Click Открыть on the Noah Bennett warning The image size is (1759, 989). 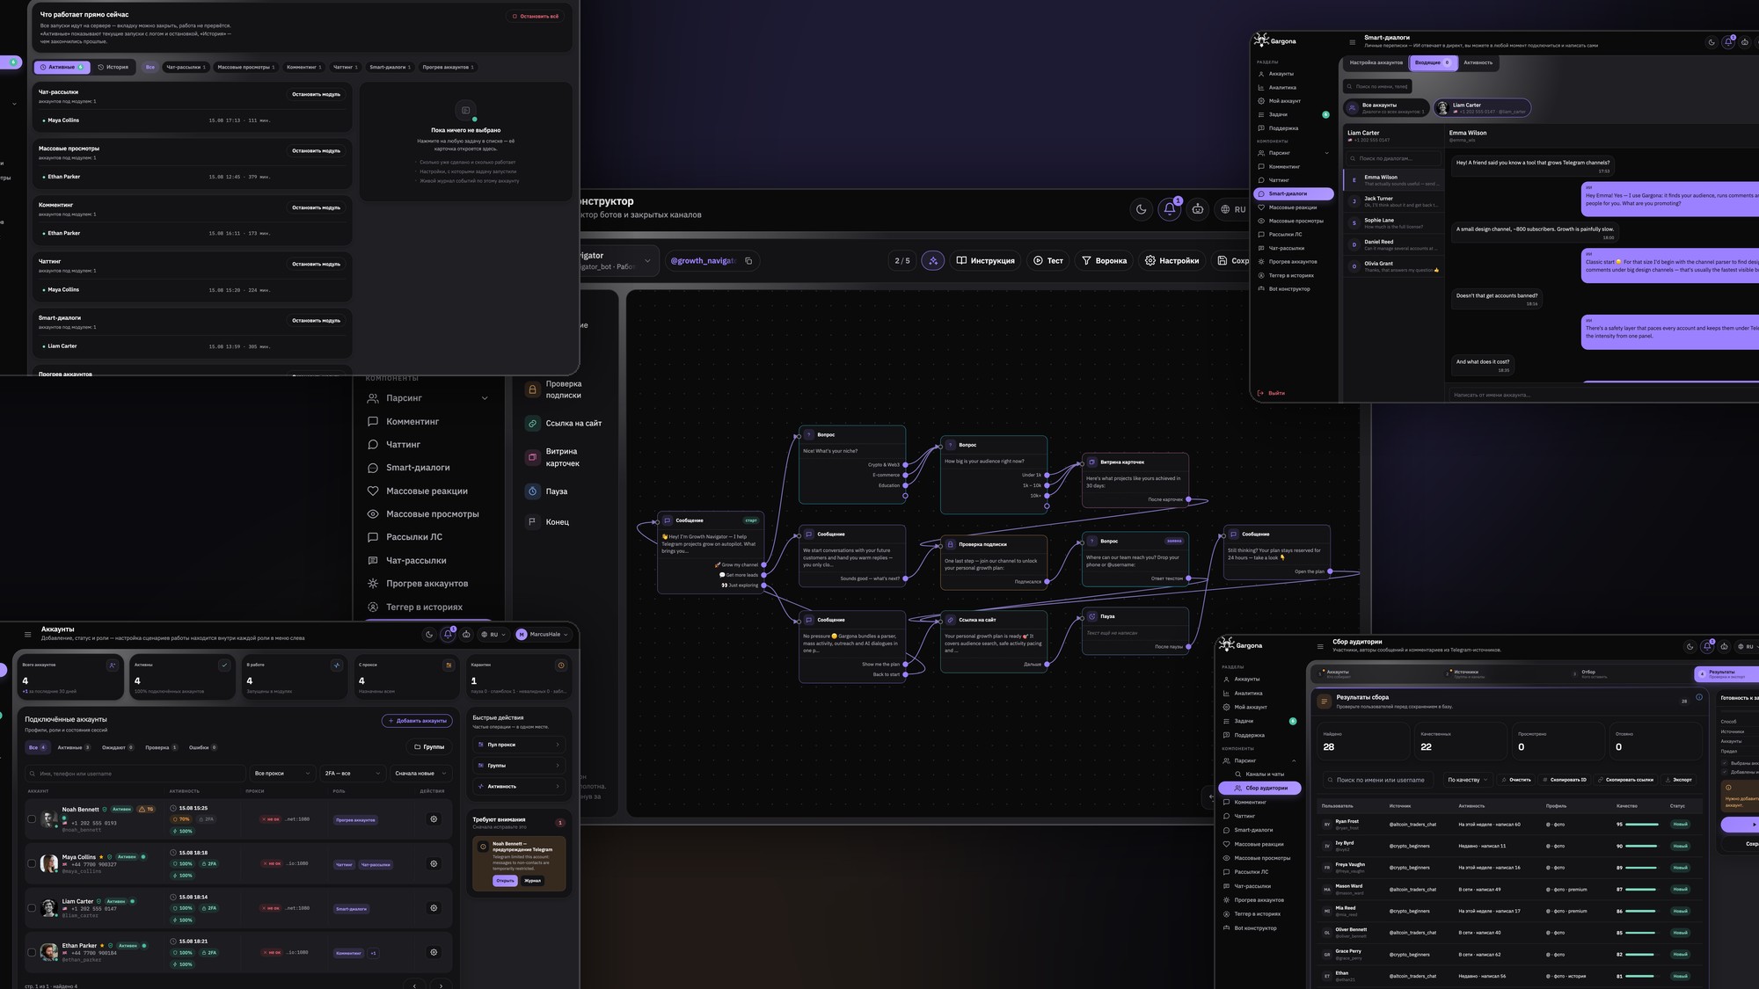505,880
